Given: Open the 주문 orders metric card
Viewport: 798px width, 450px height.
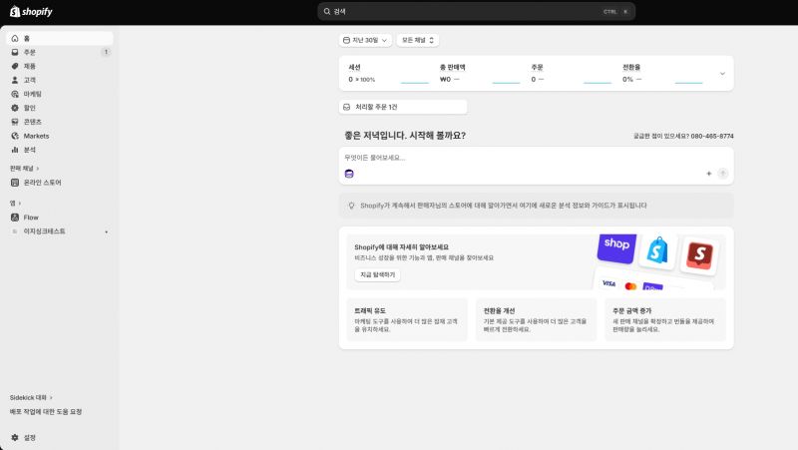Looking at the screenshot, I should pos(571,73).
